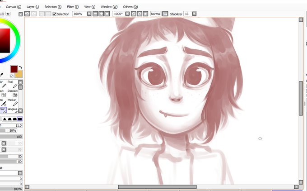Expand the Stabilizer value dropdown

[x=194, y=14]
